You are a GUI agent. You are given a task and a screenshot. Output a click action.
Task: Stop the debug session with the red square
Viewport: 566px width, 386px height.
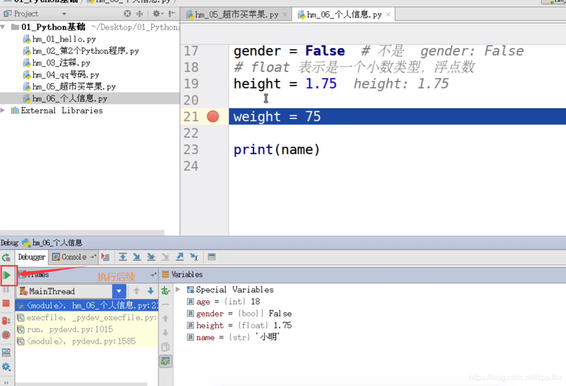click(x=6, y=303)
